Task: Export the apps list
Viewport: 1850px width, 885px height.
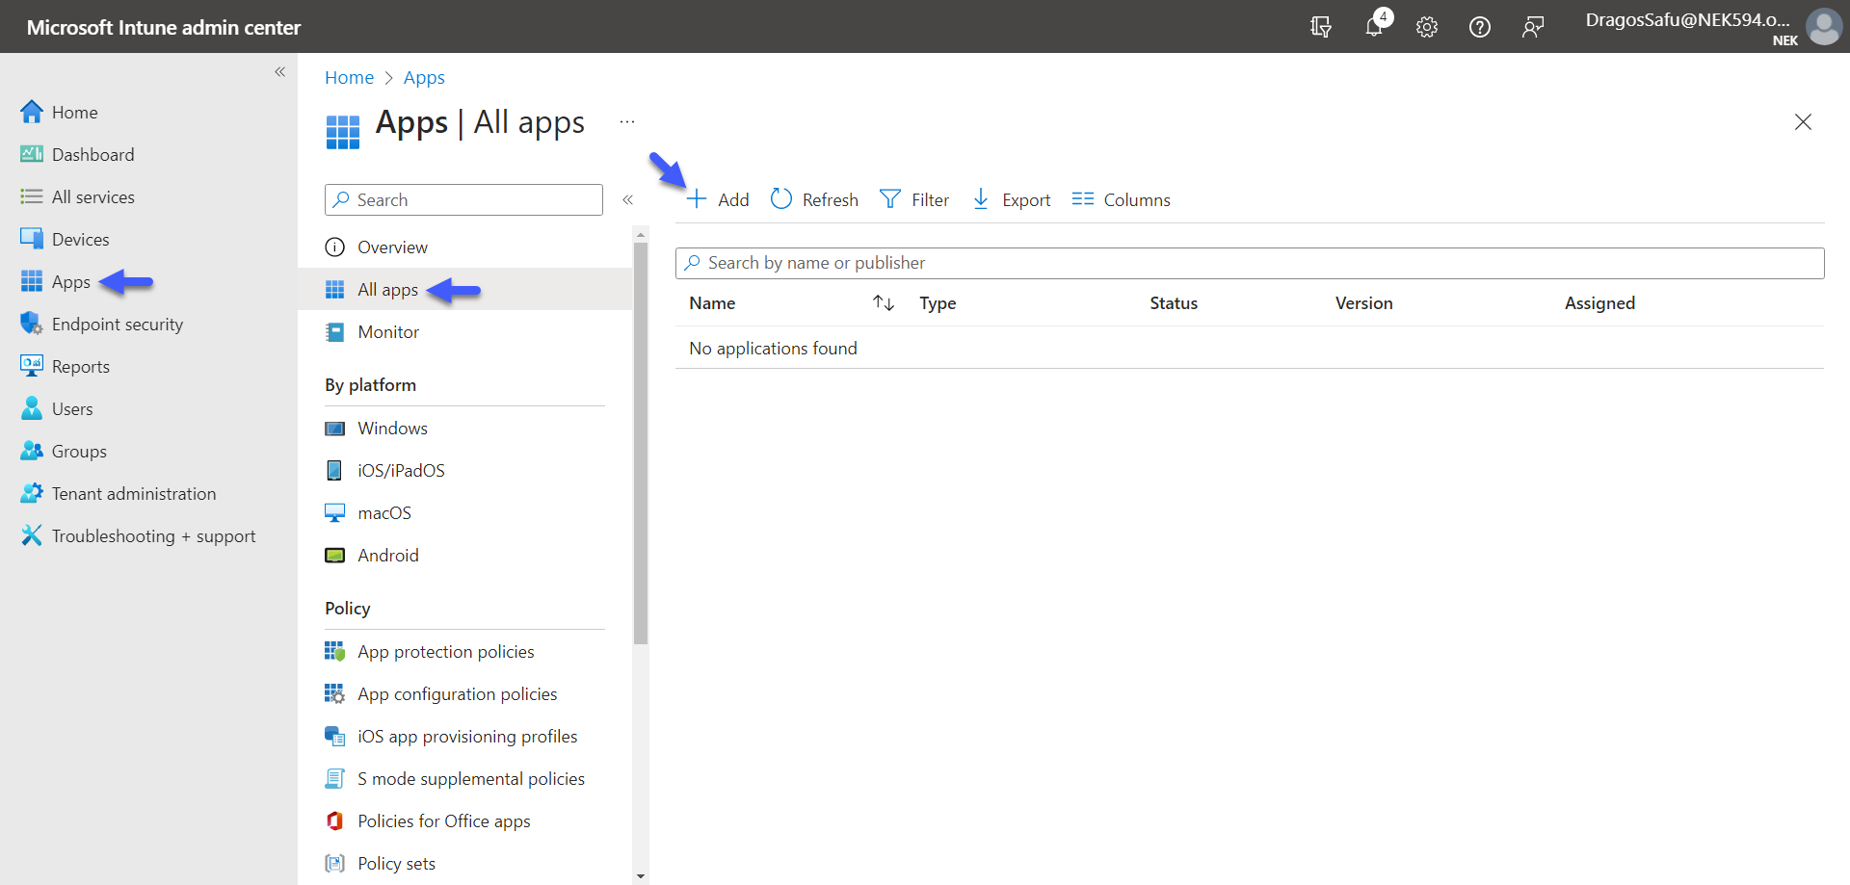Action: click(1012, 199)
